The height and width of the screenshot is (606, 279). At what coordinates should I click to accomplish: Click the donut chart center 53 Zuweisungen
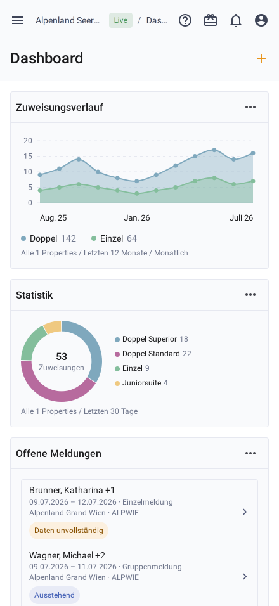(62, 361)
